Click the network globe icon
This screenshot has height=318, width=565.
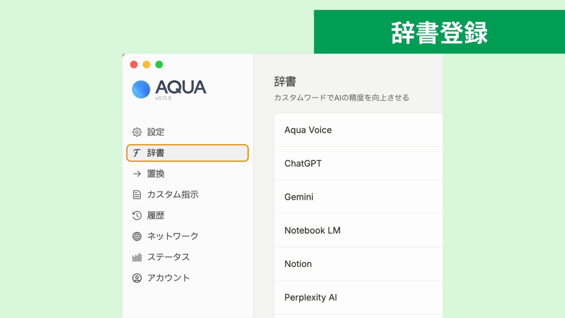pos(137,236)
